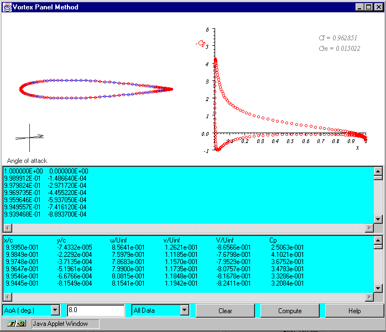Open the AoA (deg.) dropdown

pyautogui.click(x=31, y=310)
